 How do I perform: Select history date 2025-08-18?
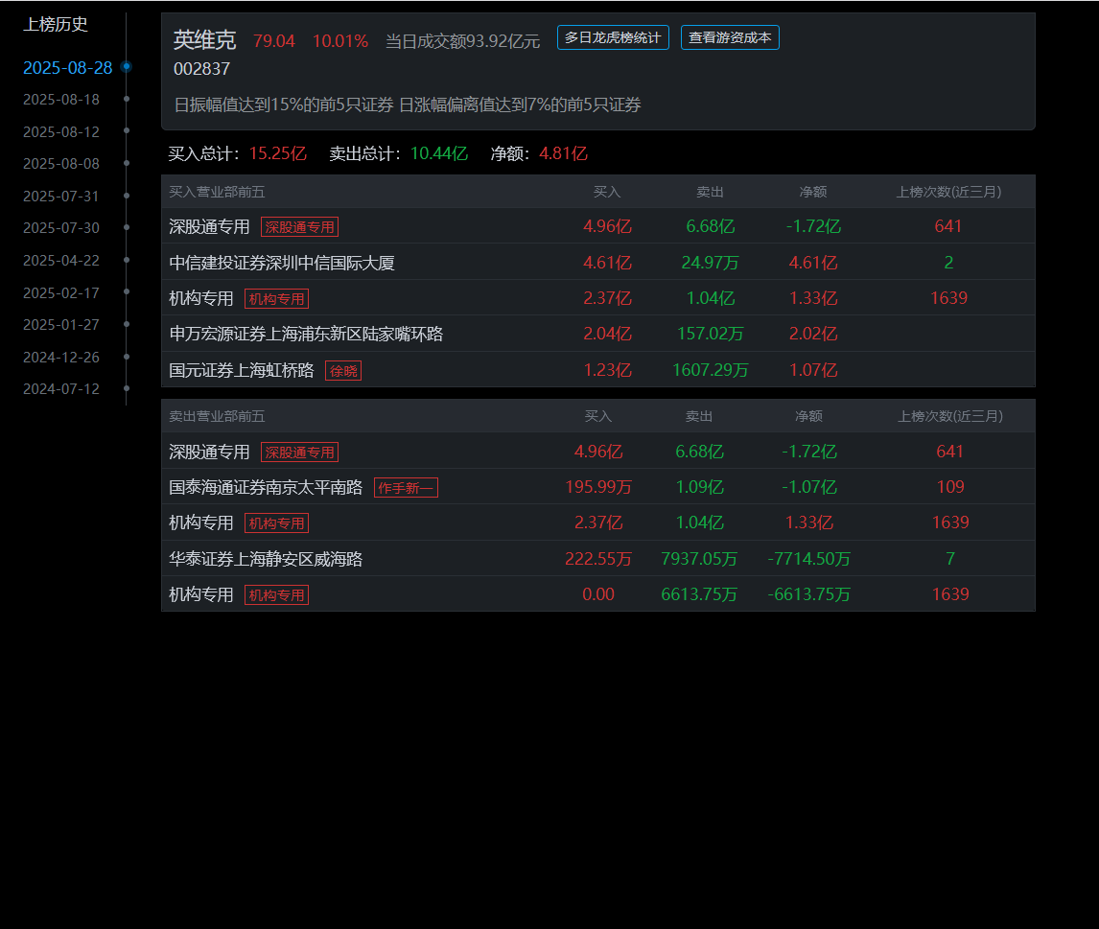tap(61, 100)
